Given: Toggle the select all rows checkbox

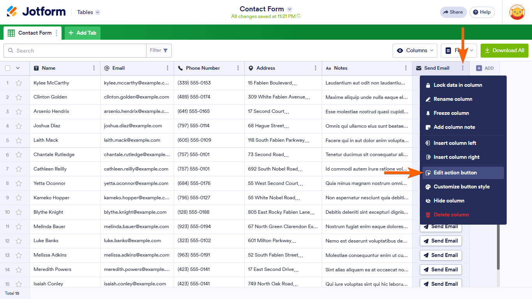Looking at the screenshot, I should (8, 68).
